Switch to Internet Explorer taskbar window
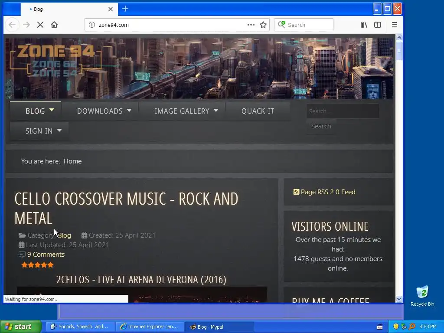Viewport: 444px width, 333px height. (150, 327)
